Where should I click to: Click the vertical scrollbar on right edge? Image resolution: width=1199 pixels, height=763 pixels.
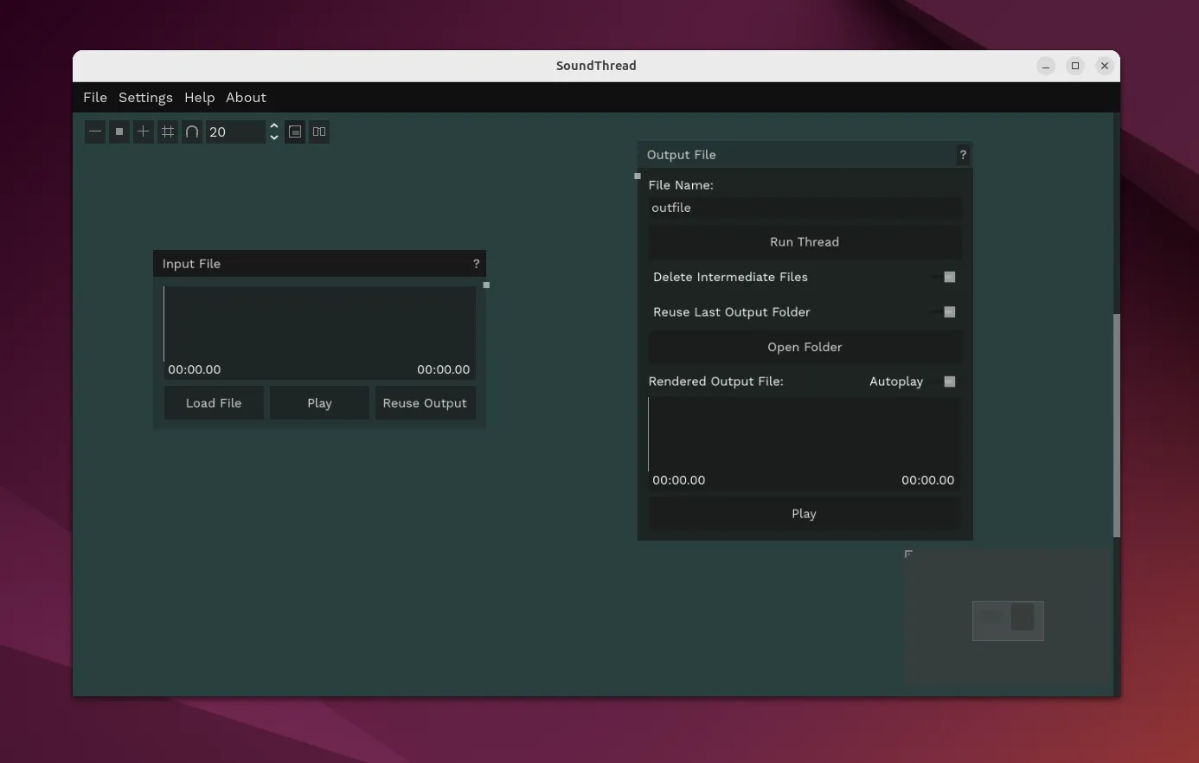click(1116, 424)
